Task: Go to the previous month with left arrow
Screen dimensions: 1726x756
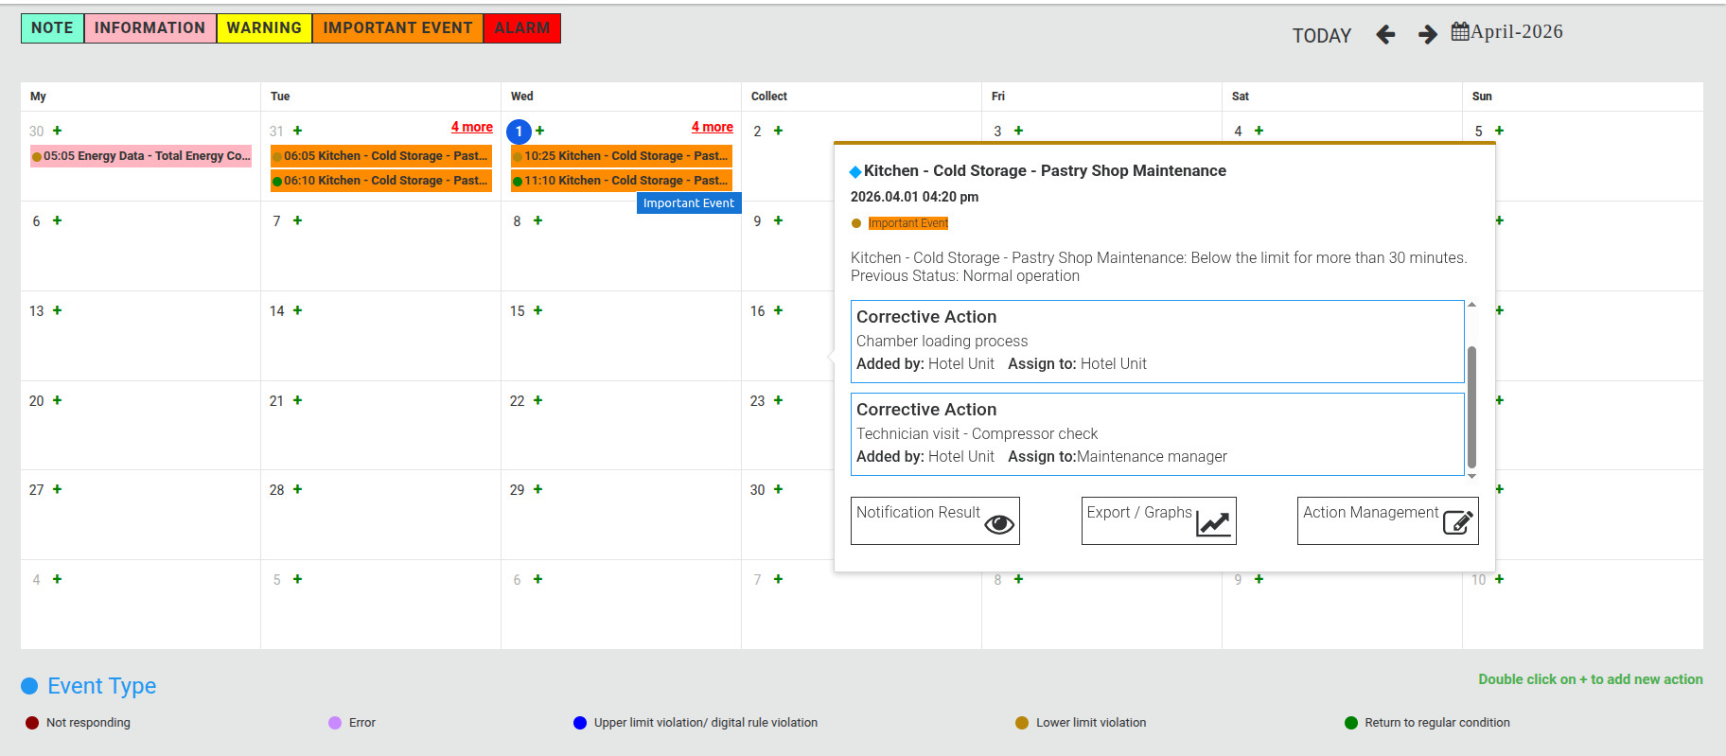Action: pos(1385,35)
